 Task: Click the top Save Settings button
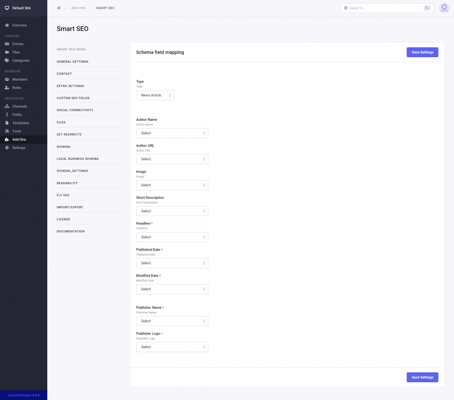click(x=422, y=52)
